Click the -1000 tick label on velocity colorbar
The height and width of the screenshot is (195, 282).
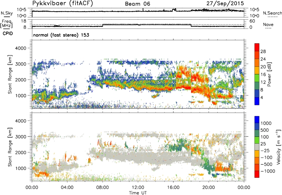(x=268, y=171)
